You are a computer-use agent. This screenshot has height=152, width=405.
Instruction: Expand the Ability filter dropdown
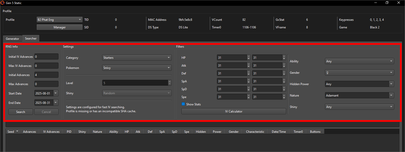pyautogui.click(x=359, y=61)
